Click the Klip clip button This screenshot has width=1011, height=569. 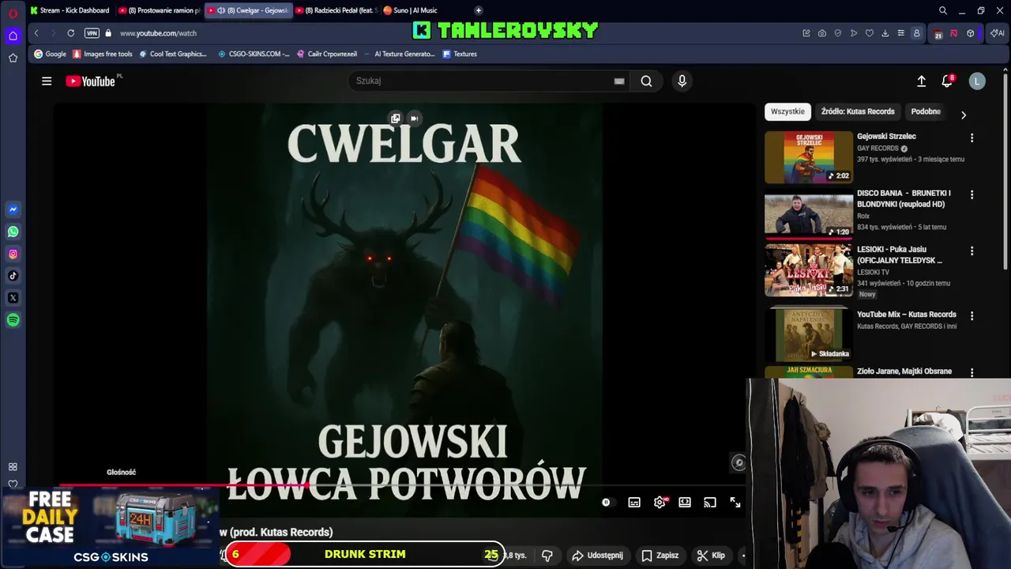click(711, 555)
